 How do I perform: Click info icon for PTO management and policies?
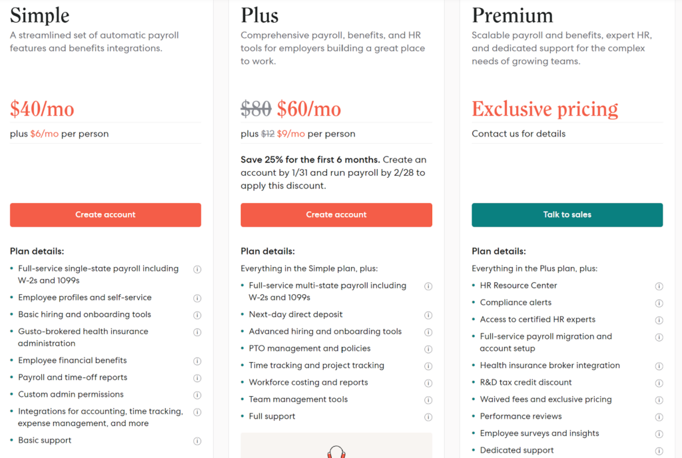[428, 348]
